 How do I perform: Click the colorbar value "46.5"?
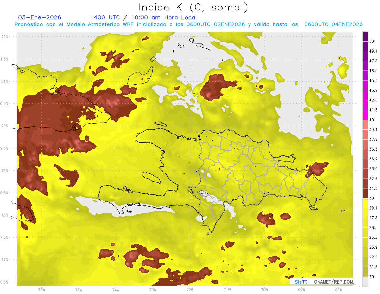pyautogui.click(x=373, y=71)
